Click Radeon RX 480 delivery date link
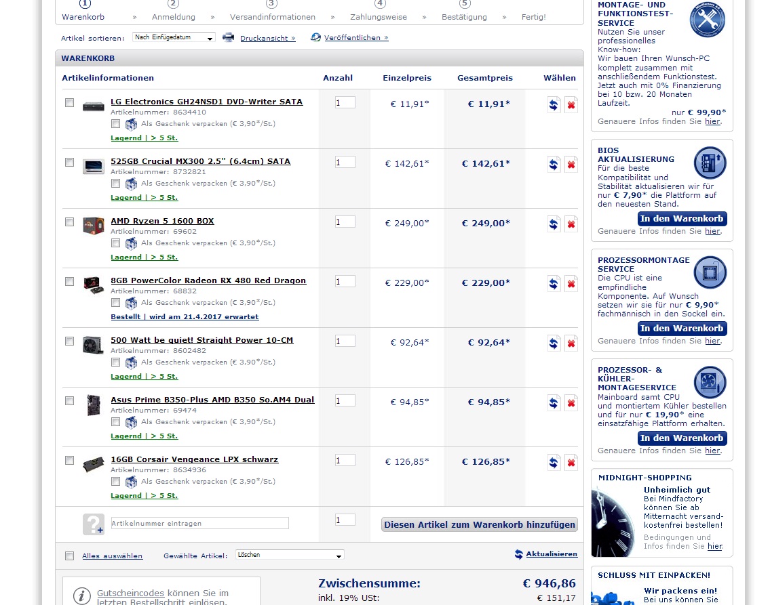 [185, 316]
